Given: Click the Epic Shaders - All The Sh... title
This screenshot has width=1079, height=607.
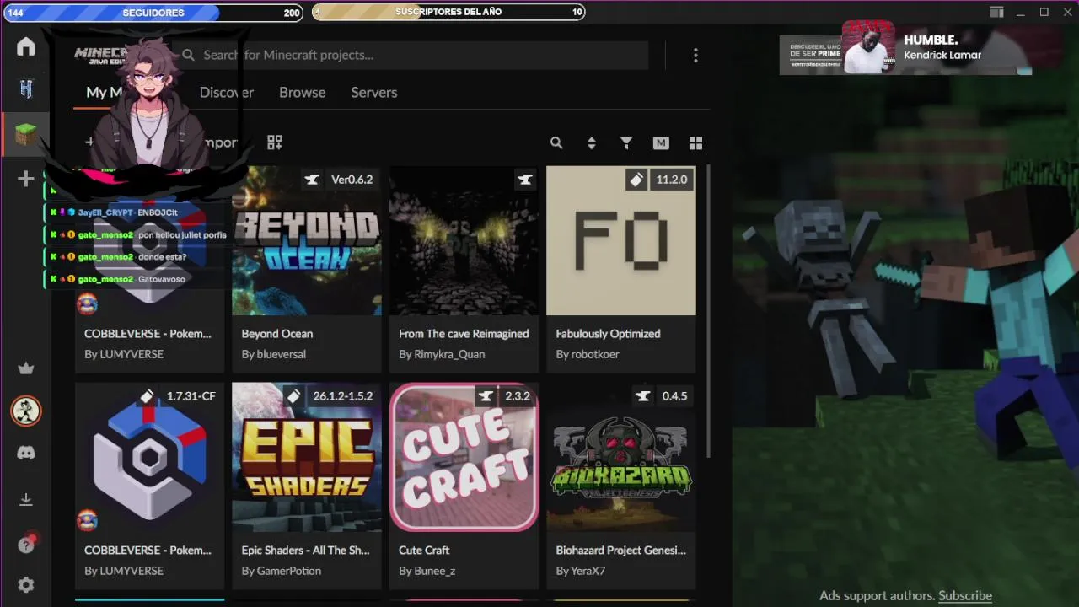Looking at the screenshot, I should [x=306, y=551].
